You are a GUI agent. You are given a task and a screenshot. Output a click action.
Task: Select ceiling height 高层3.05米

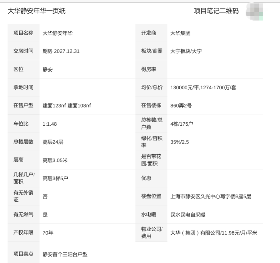(55, 160)
